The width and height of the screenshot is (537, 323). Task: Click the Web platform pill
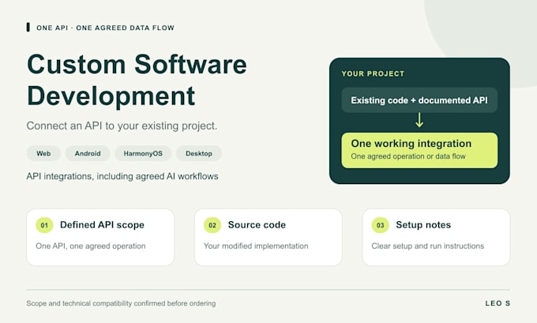43,153
